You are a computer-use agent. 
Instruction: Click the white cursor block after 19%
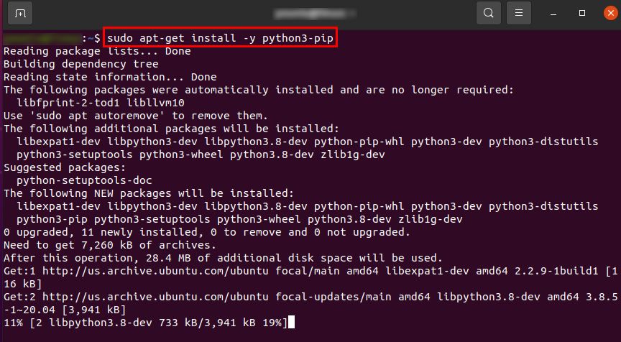292,322
